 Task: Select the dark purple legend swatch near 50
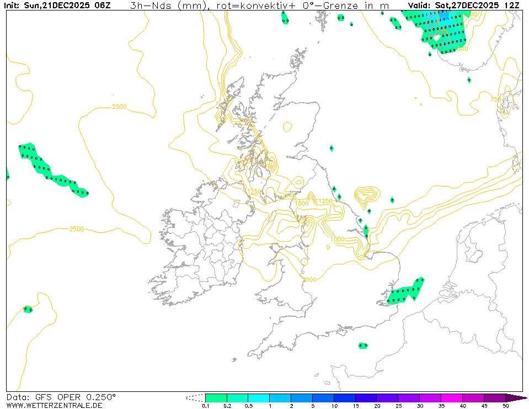point(494,397)
